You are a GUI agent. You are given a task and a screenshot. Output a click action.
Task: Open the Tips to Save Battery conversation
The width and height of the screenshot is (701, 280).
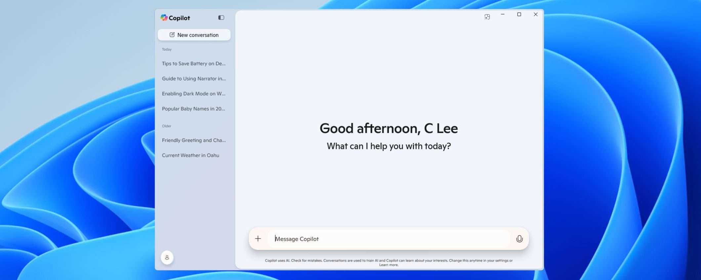point(193,63)
